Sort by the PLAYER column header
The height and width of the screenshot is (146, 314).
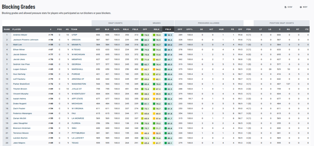coord(17,29)
